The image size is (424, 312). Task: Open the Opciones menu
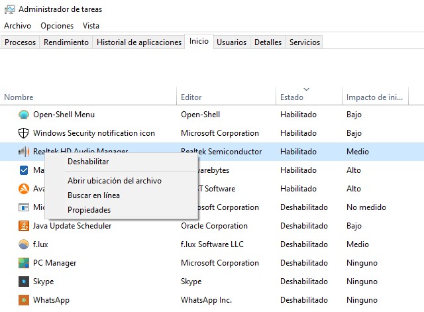tap(57, 26)
